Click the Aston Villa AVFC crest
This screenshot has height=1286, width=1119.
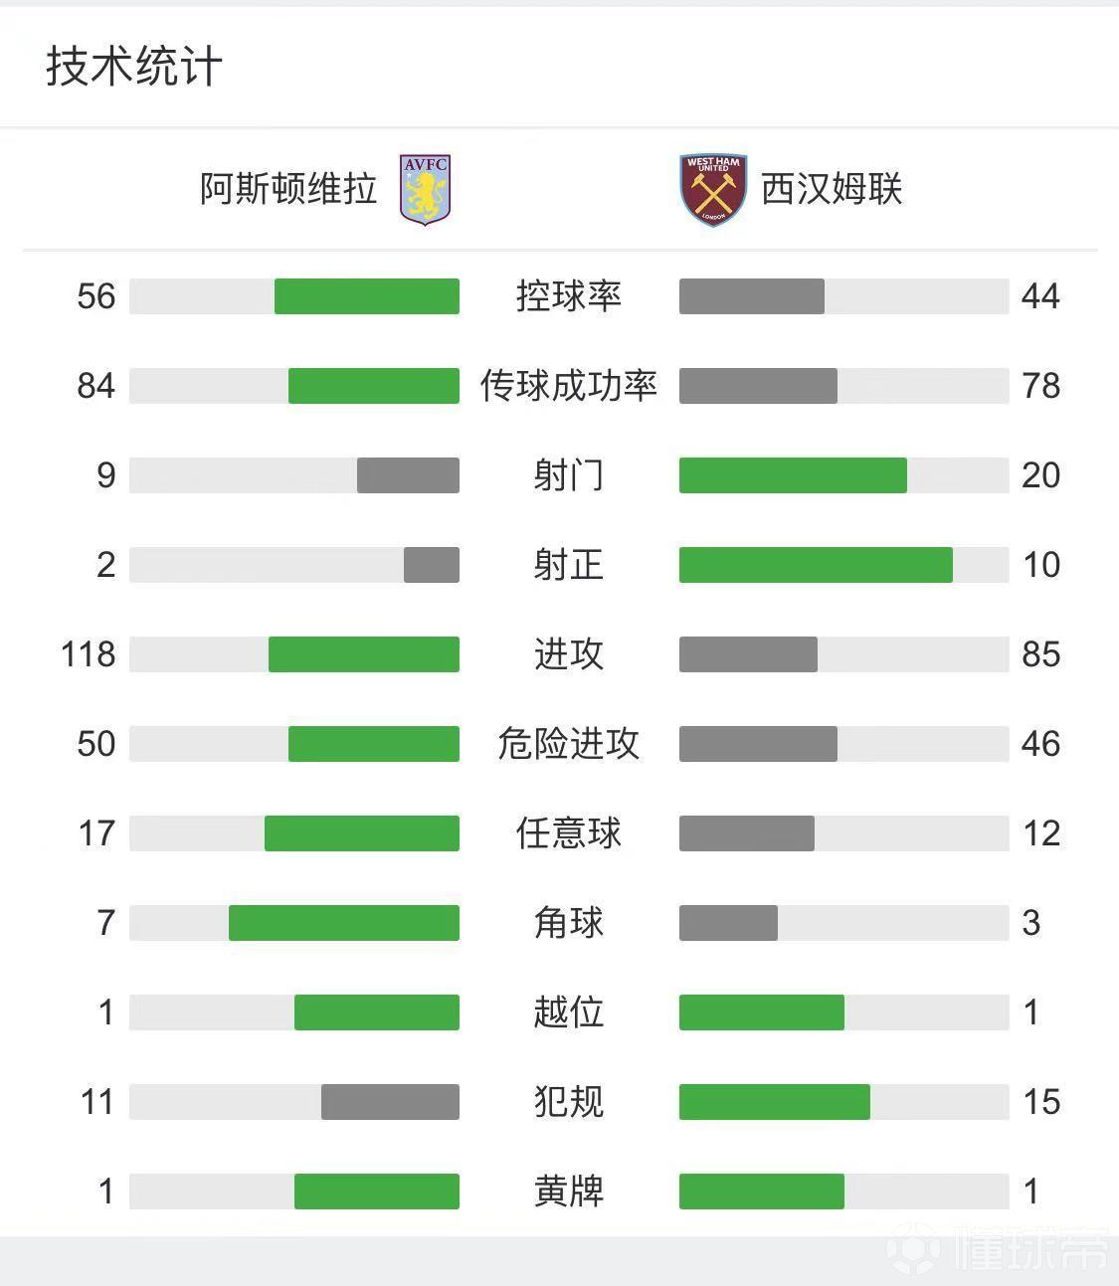(425, 189)
